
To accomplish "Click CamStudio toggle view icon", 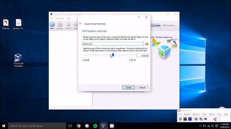I will pyautogui.click(x=196, y=119).
